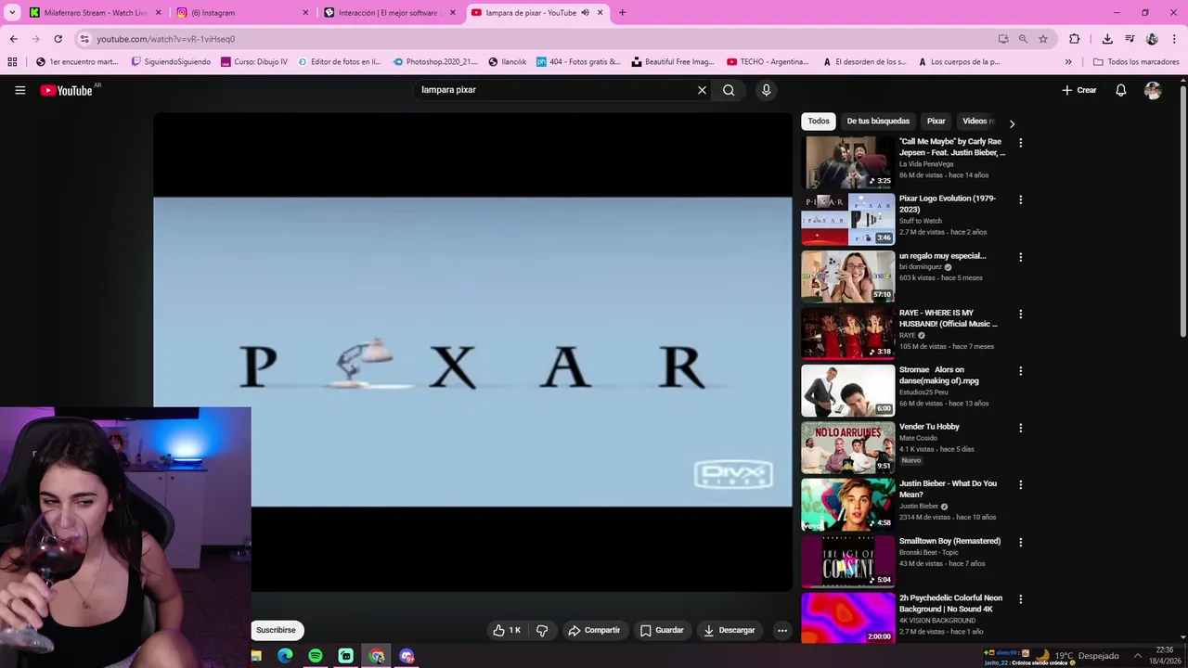Open TECHO - Argentina bookmark
Image resolution: width=1188 pixels, height=668 pixels.
(768, 62)
